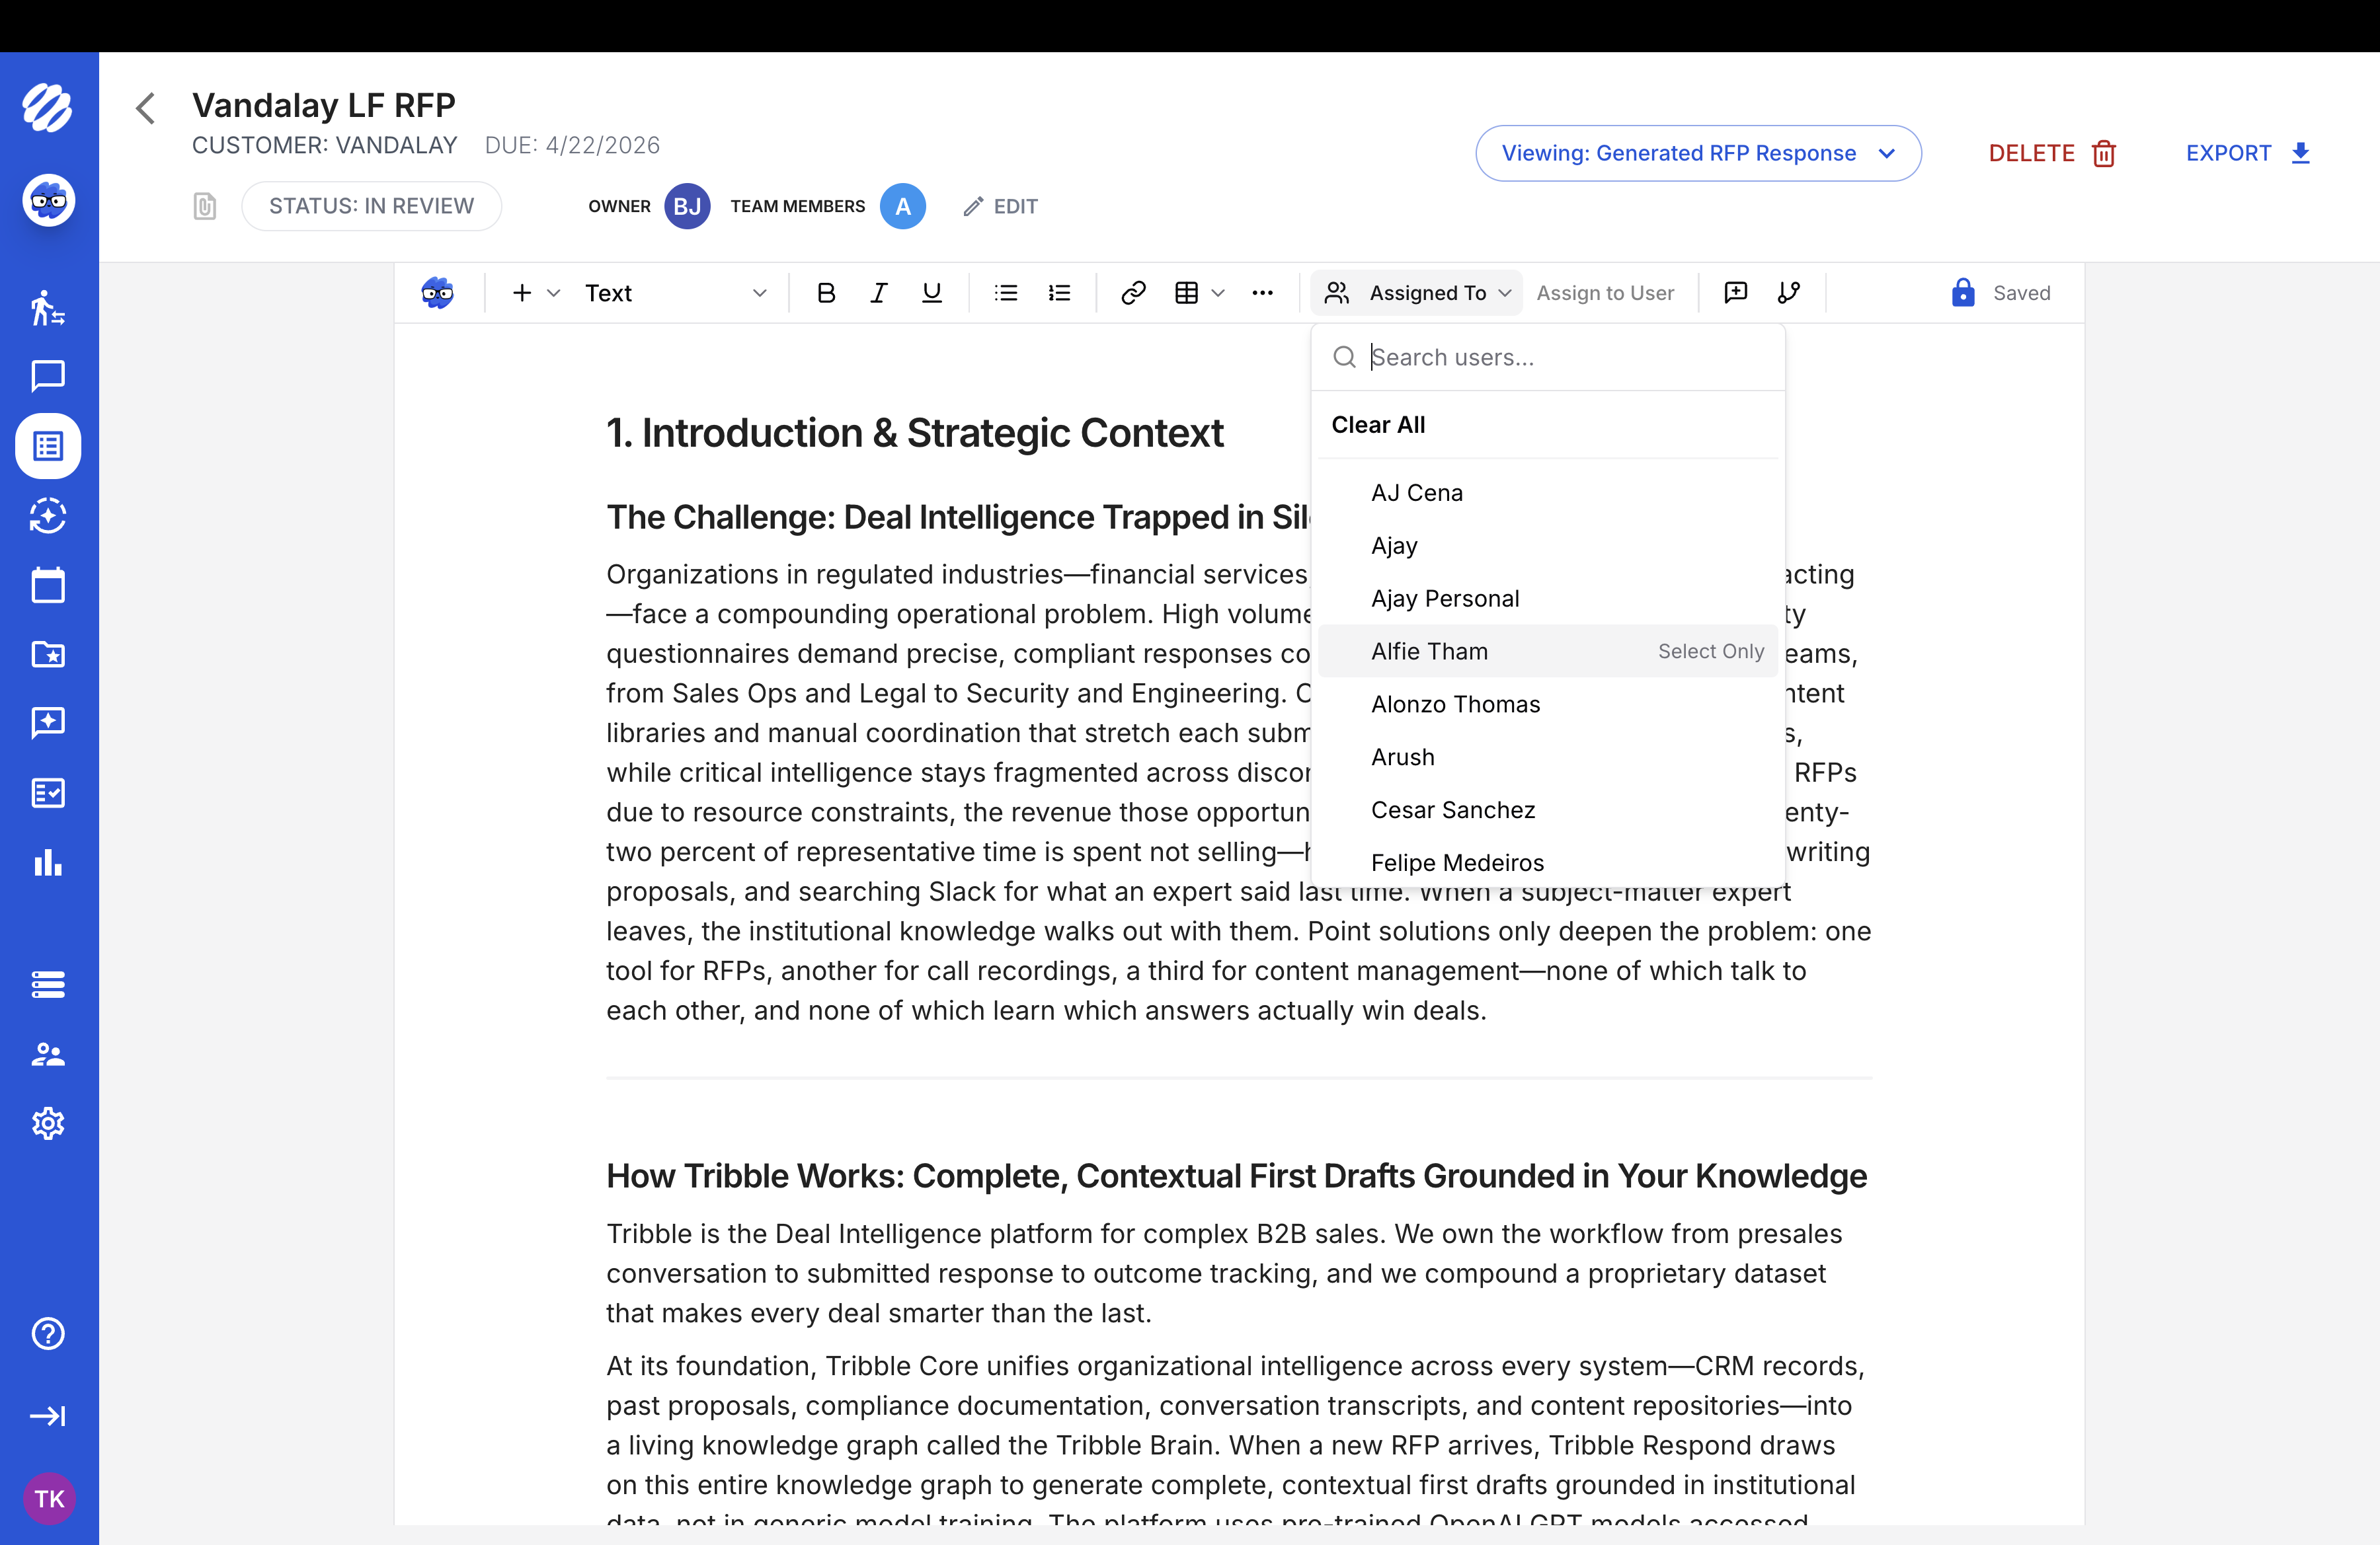Insert a numbered list

[1059, 293]
